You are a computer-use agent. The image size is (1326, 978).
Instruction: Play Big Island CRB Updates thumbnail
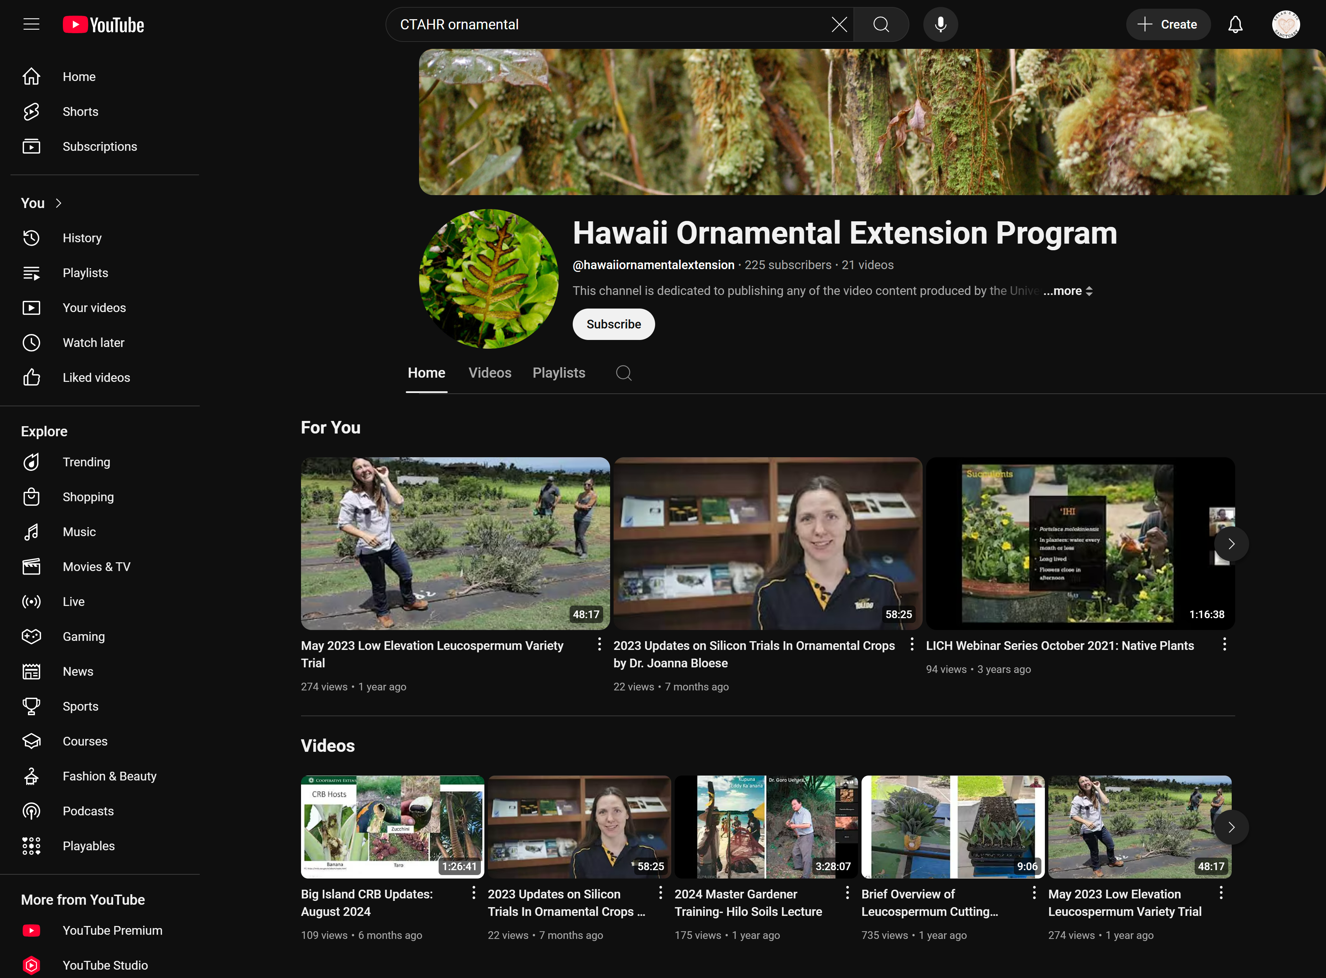click(x=392, y=827)
